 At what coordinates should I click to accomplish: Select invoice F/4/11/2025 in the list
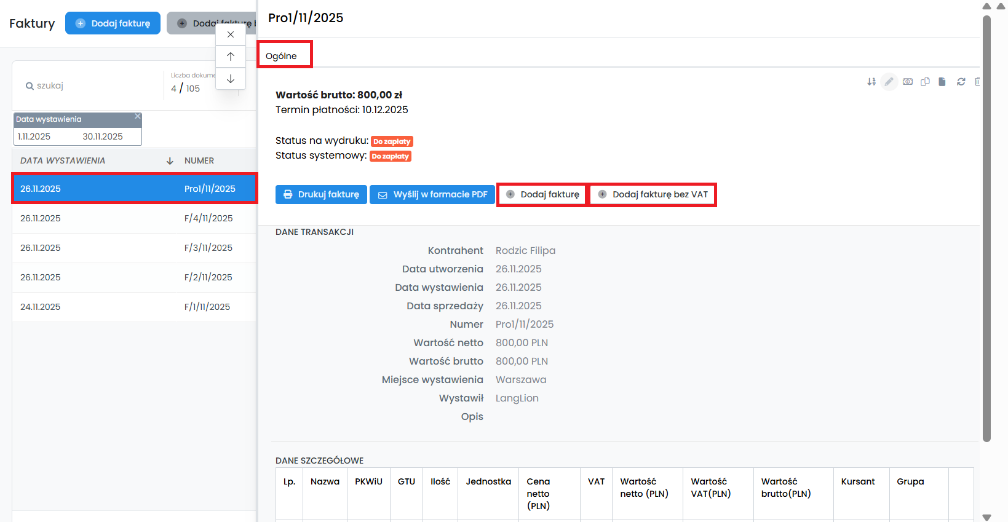click(134, 218)
